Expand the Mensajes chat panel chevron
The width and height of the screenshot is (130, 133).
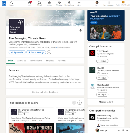click(x=127, y=130)
